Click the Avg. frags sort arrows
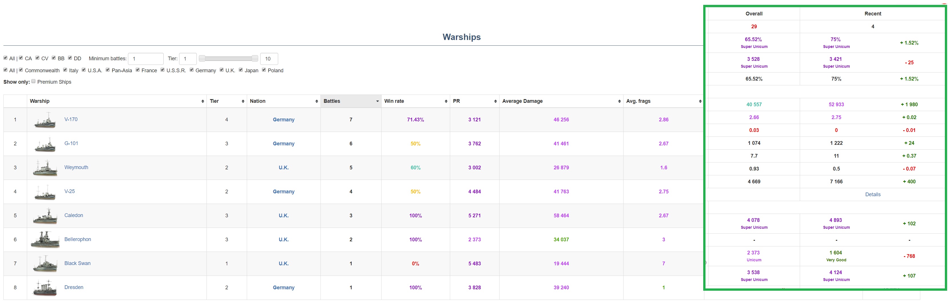948x301 pixels. click(x=700, y=101)
